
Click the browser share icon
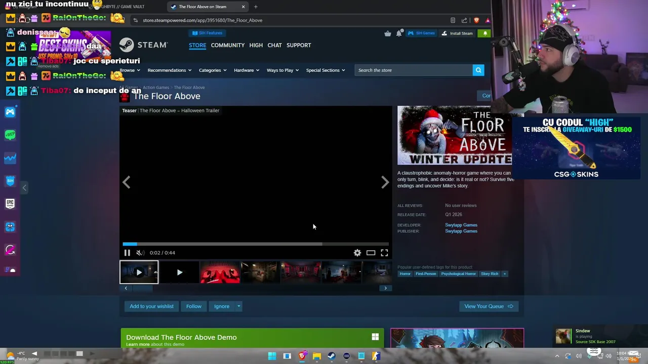pos(464,20)
